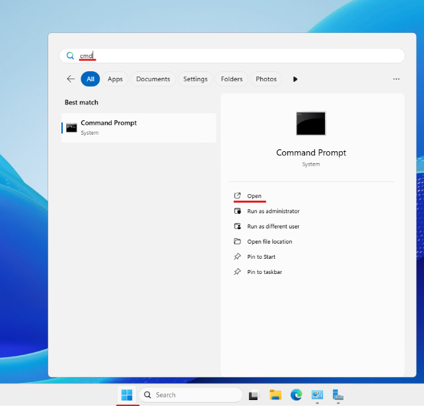The width and height of the screenshot is (424, 406).
Task: Select Run as different user
Action: pyautogui.click(x=273, y=226)
